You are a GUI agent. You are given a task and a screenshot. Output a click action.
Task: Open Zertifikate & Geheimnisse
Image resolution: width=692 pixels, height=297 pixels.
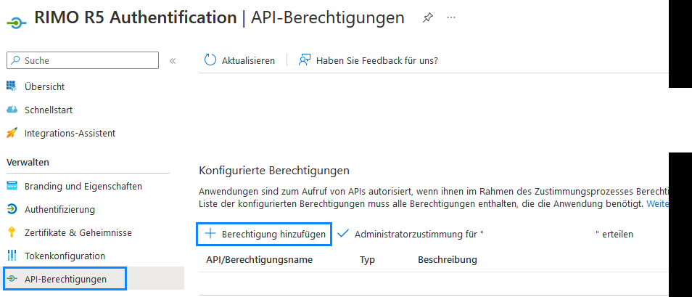78,232
